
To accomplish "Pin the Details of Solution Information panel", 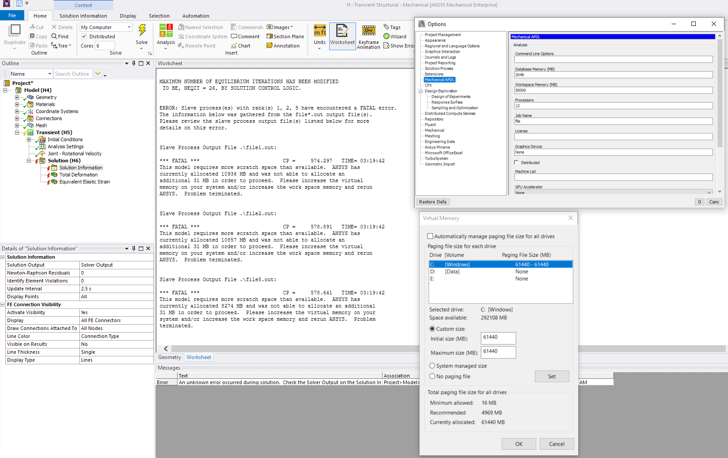I will [134, 249].
